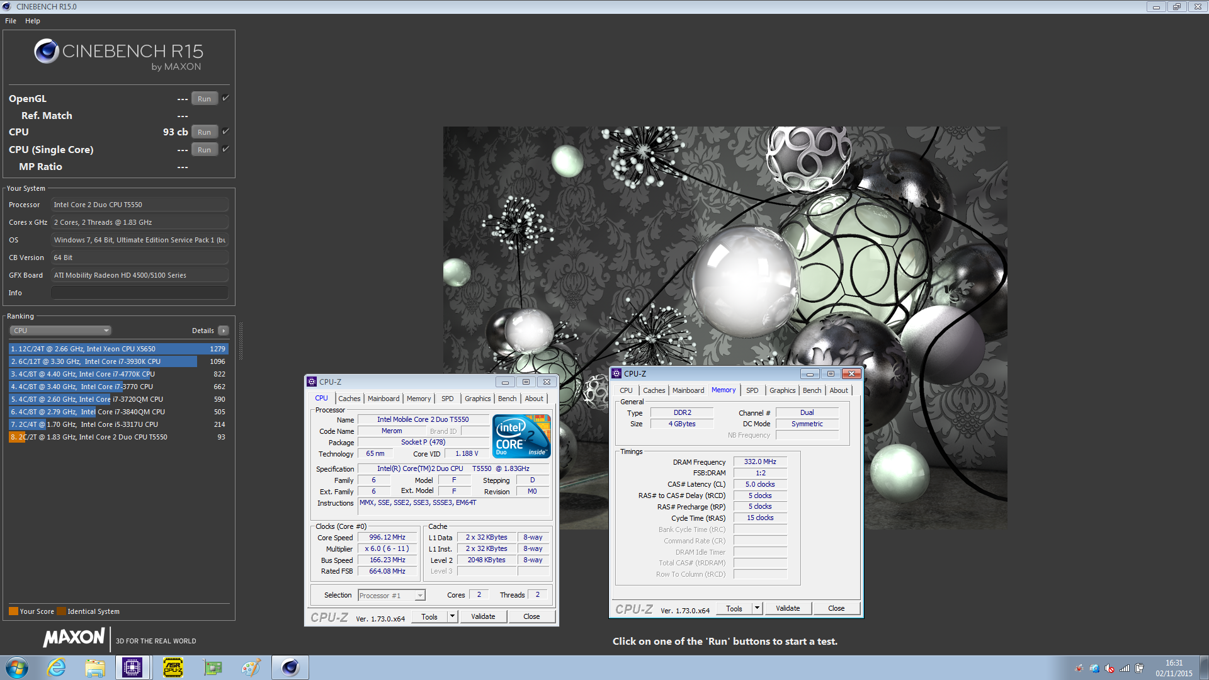Viewport: 1209px width, 680px height.
Task: Select Bench tab in CPU-Z Memory window
Action: (x=812, y=390)
